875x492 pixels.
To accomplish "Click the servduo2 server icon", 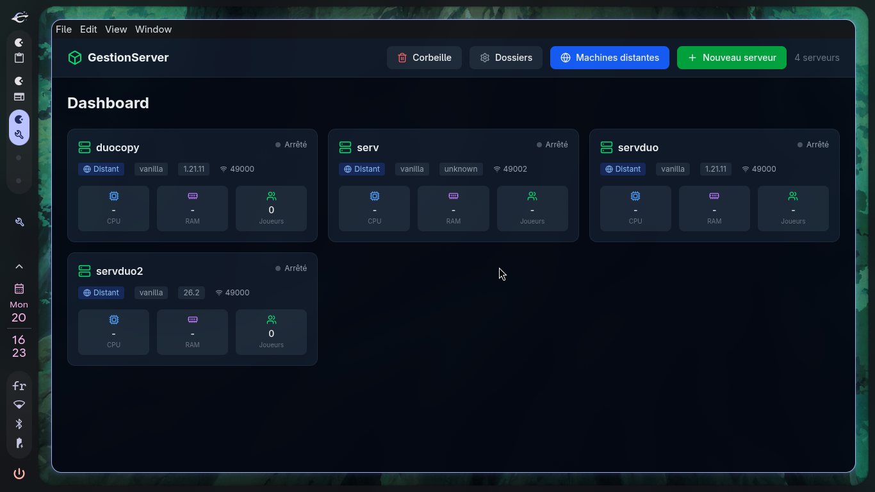I will click(x=85, y=271).
